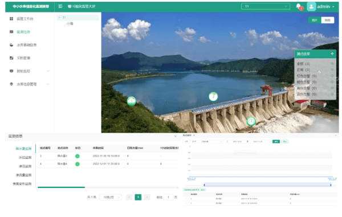Click map marker number 3 on dam
The height and width of the screenshot is (217, 342).
[x=251, y=121]
